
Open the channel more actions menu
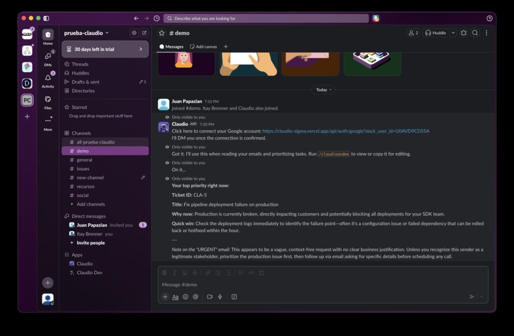[x=487, y=33]
